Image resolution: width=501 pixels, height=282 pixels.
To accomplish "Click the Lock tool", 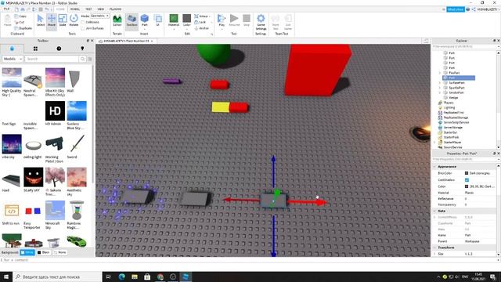I will pyautogui.click(x=200, y=22).
